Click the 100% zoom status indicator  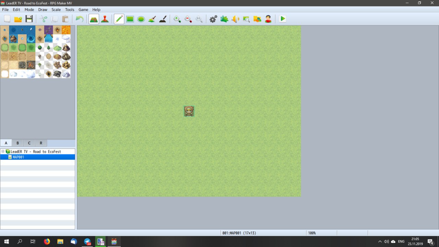tap(312, 233)
